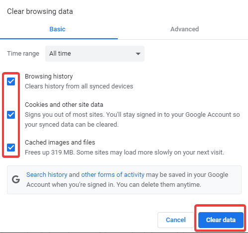Click the Signs you out of most sites description
The height and width of the screenshot is (233, 248).
coord(132,120)
